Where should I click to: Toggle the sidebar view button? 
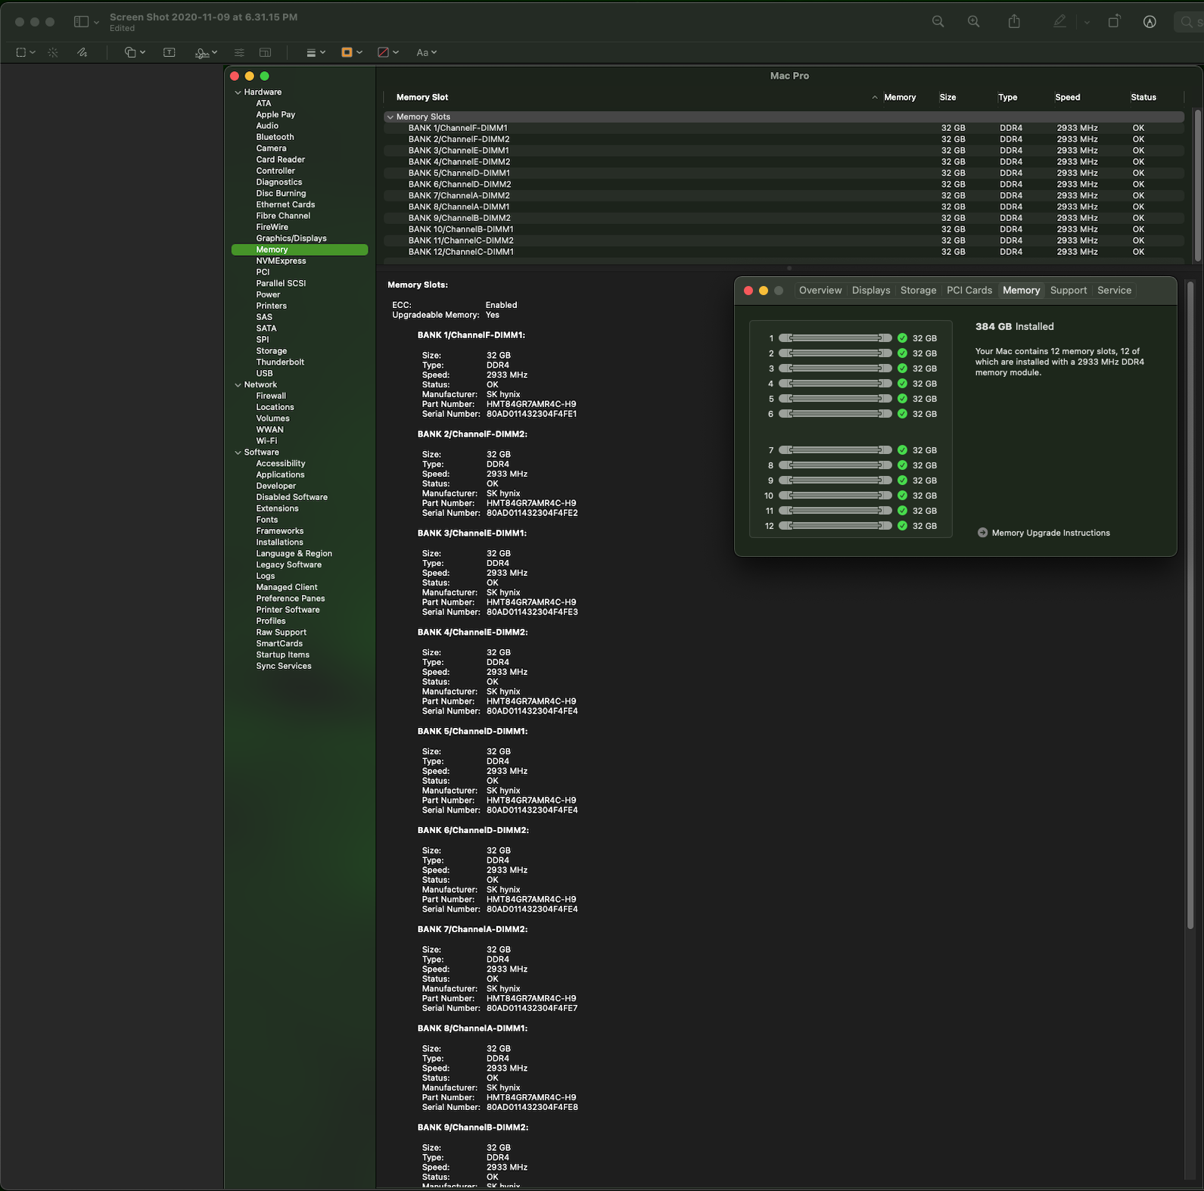[81, 22]
